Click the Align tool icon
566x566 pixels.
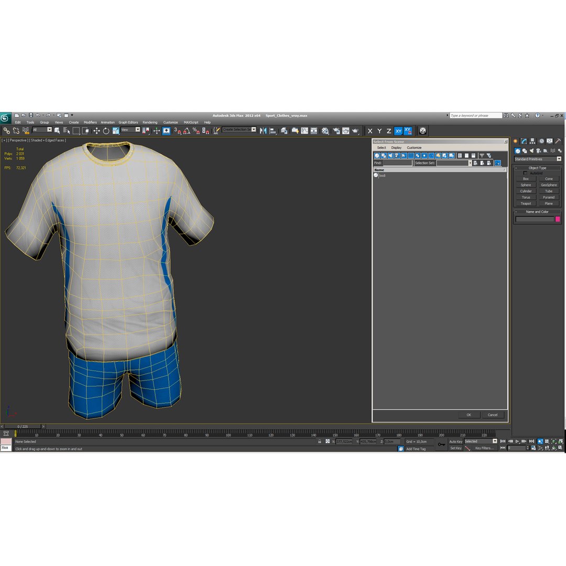coord(273,130)
